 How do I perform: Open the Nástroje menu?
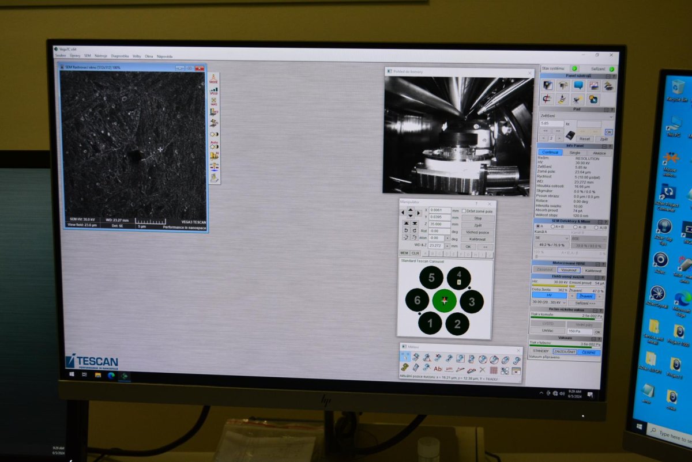point(101,56)
